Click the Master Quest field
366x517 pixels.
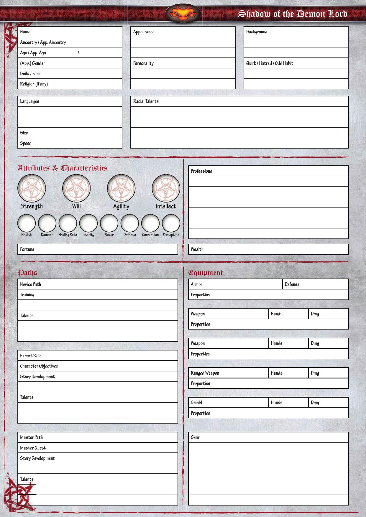click(x=109, y=448)
